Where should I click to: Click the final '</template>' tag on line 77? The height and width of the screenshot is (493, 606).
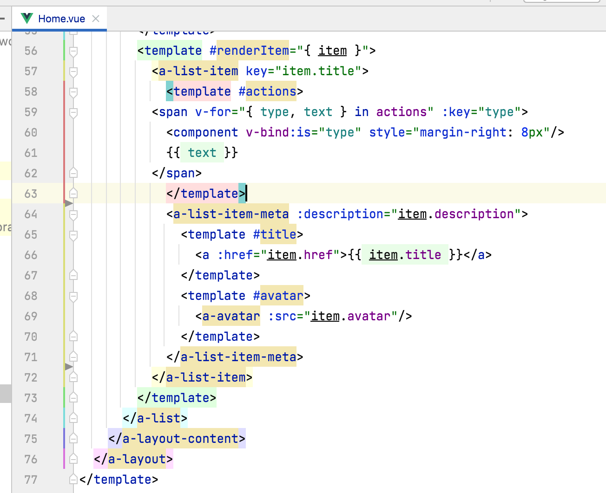coord(119,480)
